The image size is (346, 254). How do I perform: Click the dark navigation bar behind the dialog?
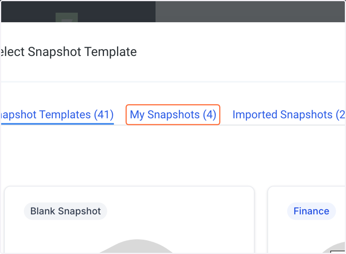[78, 12]
